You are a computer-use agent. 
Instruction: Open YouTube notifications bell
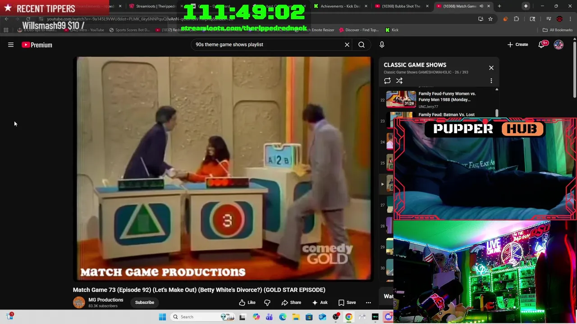click(x=542, y=45)
